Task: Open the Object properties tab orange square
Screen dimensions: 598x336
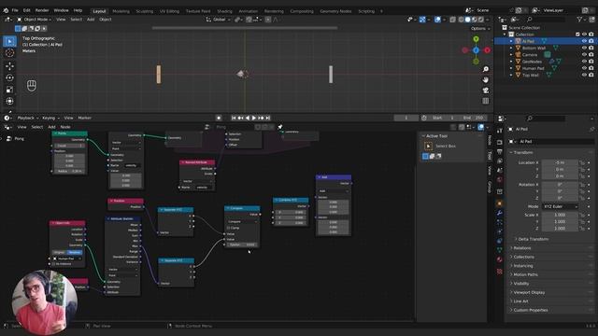Action: pyautogui.click(x=499, y=203)
